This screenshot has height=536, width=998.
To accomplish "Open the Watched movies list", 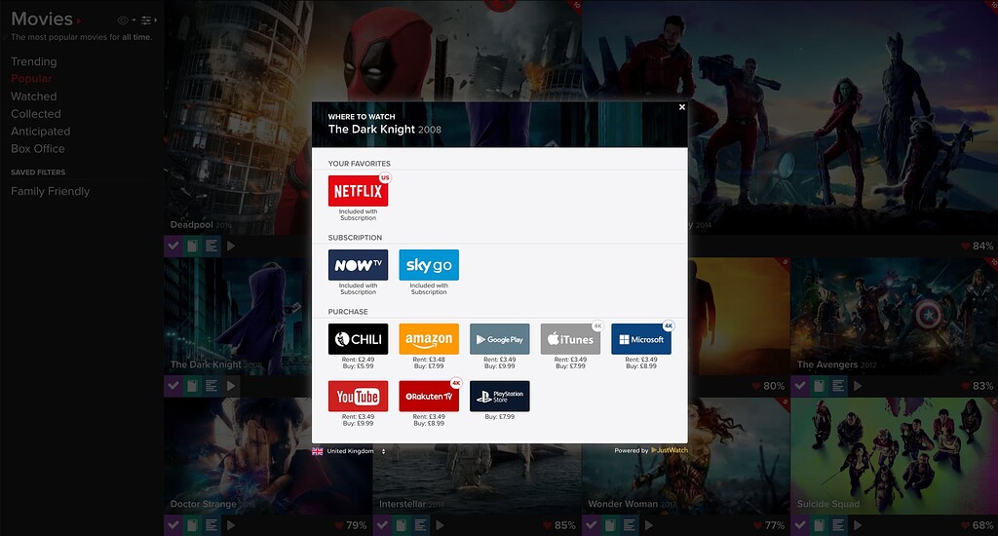I will click(x=34, y=96).
